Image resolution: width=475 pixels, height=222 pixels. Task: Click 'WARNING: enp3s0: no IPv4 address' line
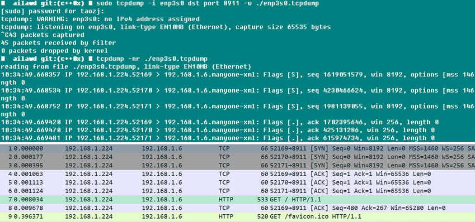point(100,20)
